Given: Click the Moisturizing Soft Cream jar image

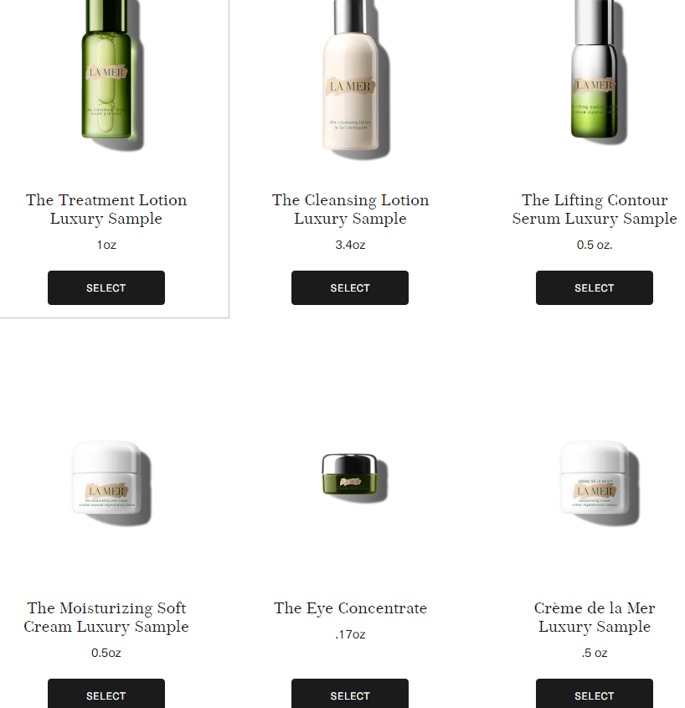Looking at the screenshot, I should point(111,483).
